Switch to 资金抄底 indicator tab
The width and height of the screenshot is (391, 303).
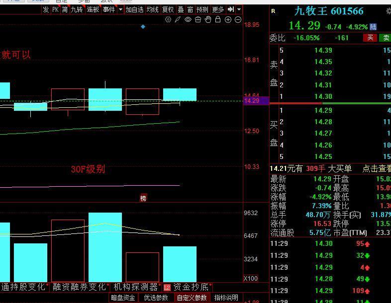click(191, 287)
